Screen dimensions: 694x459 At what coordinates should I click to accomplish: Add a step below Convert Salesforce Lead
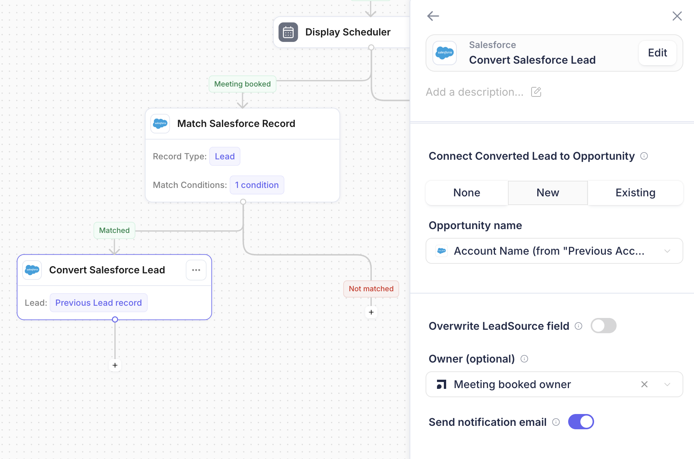coord(115,365)
